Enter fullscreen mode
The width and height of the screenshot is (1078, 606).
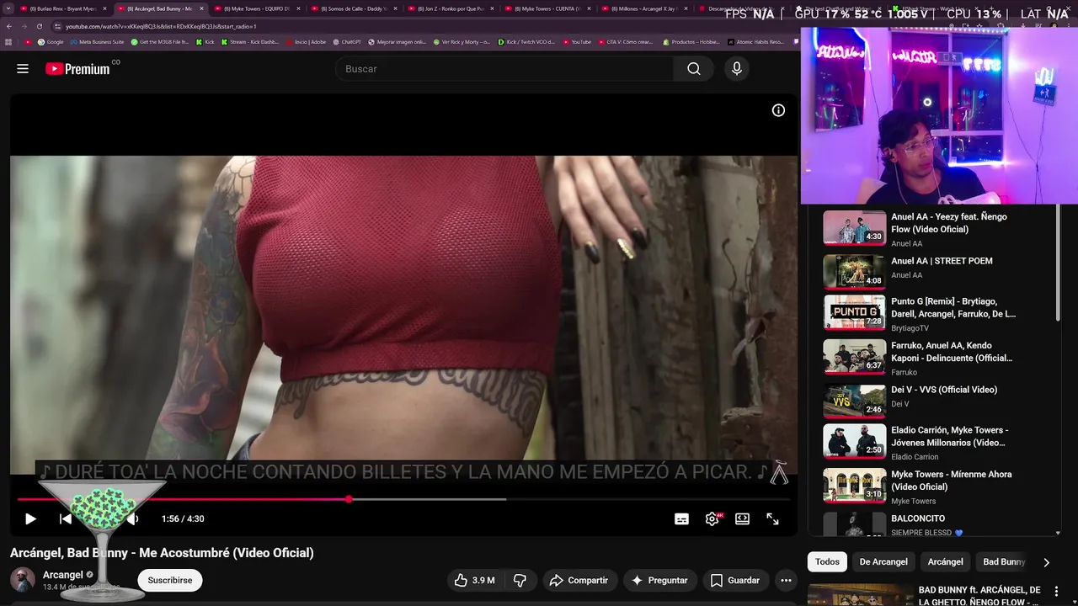coord(772,519)
